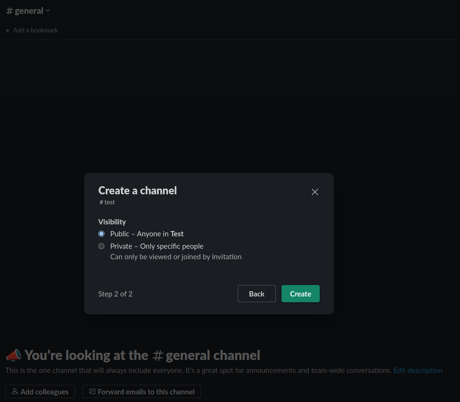
Task: Click the plus icon beside Add a bookmark
Action: (x=8, y=31)
